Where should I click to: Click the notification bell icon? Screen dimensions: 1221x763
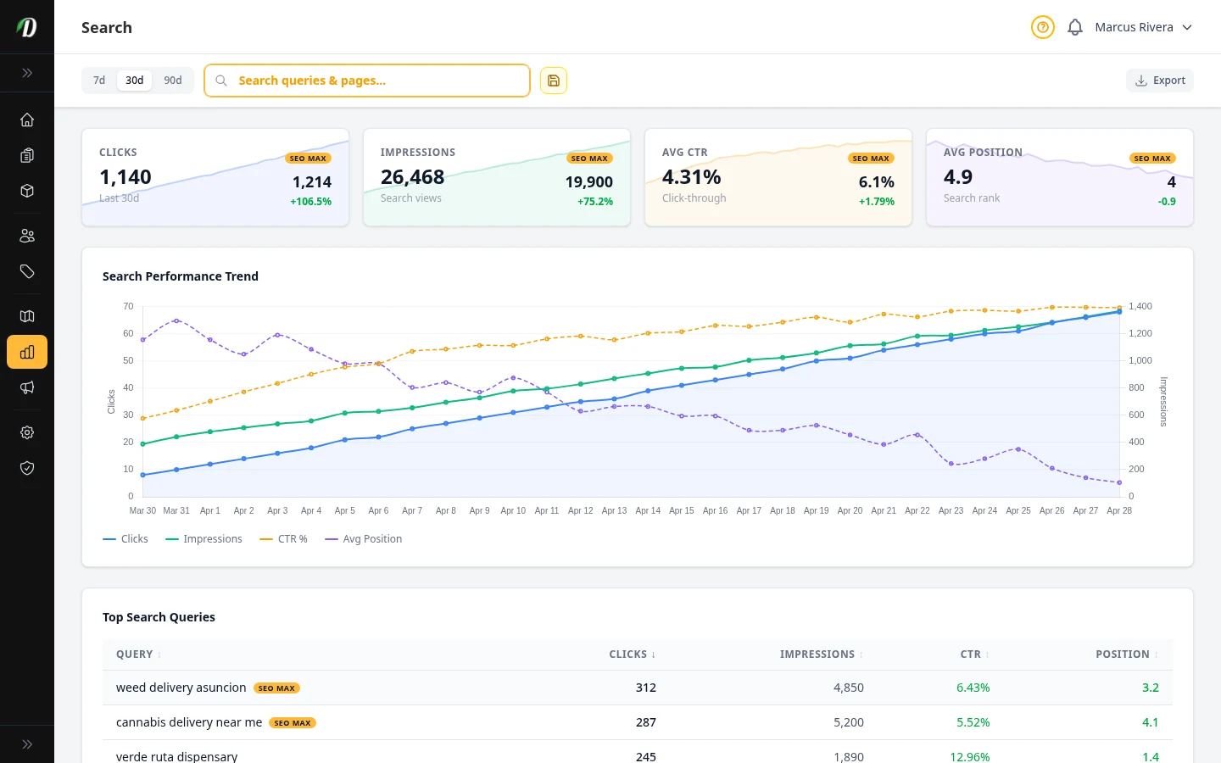pyautogui.click(x=1074, y=27)
